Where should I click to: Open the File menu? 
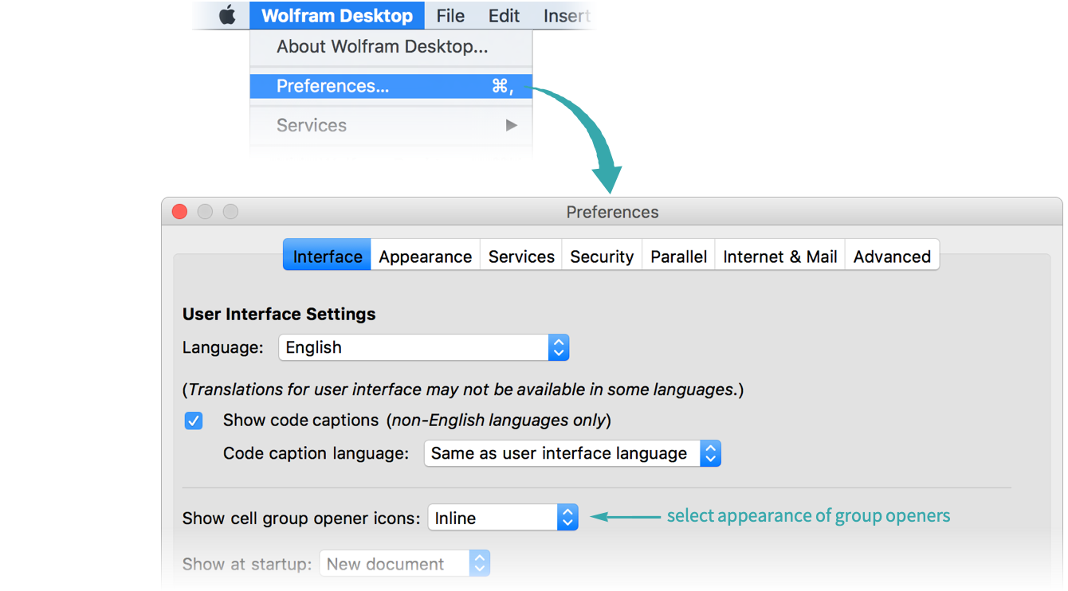click(x=450, y=16)
